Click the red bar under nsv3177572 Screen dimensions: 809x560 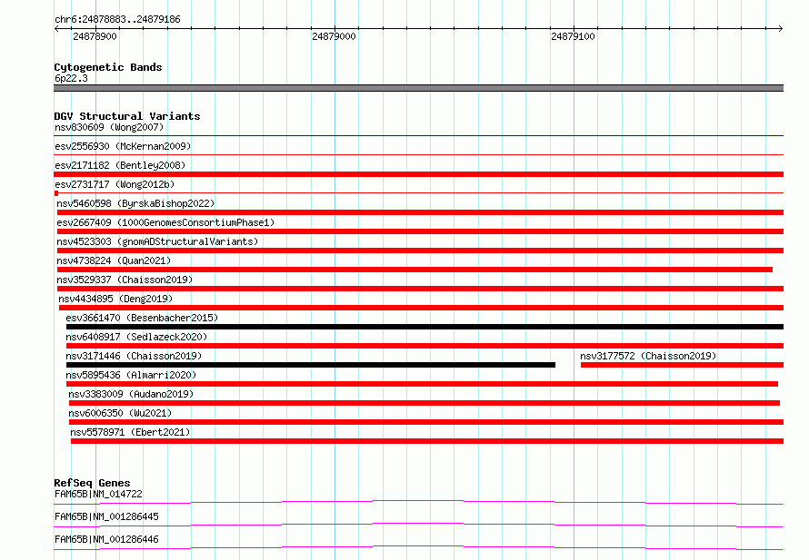pyautogui.click(x=682, y=365)
